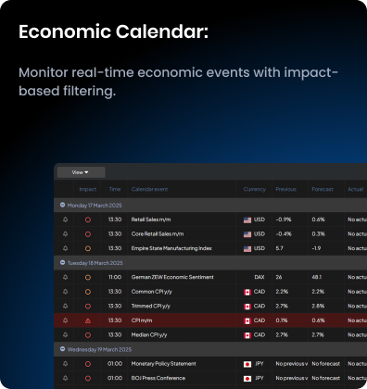Select the Median CPI y/y event name
The width and height of the screenshot is (367, 389).
coord(149,334)
